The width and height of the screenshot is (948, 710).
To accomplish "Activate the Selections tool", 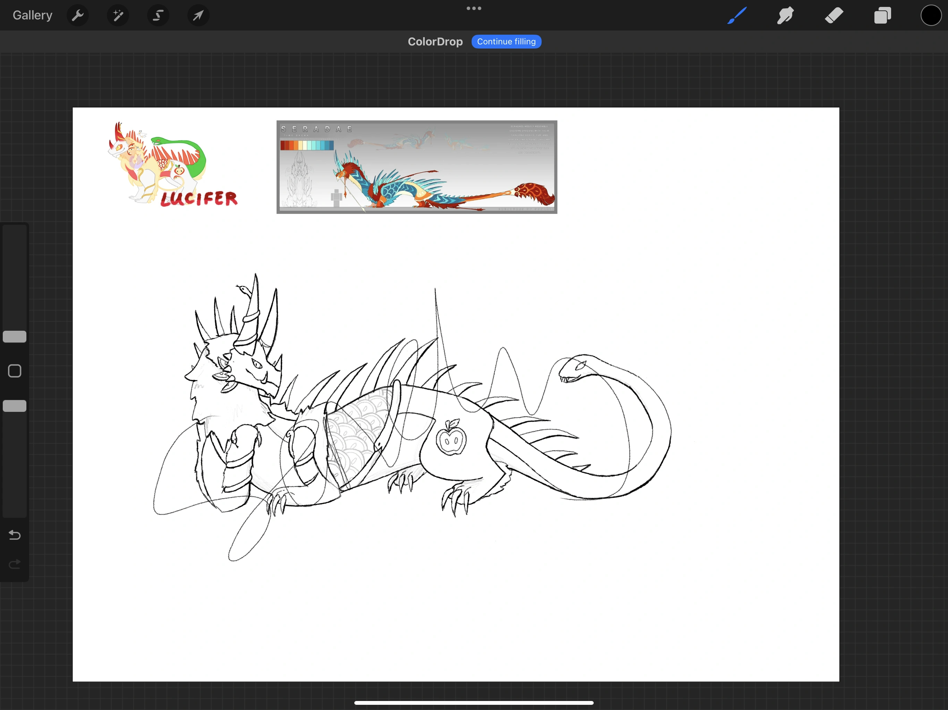I will pyautogui.click(x=158, y=15).
